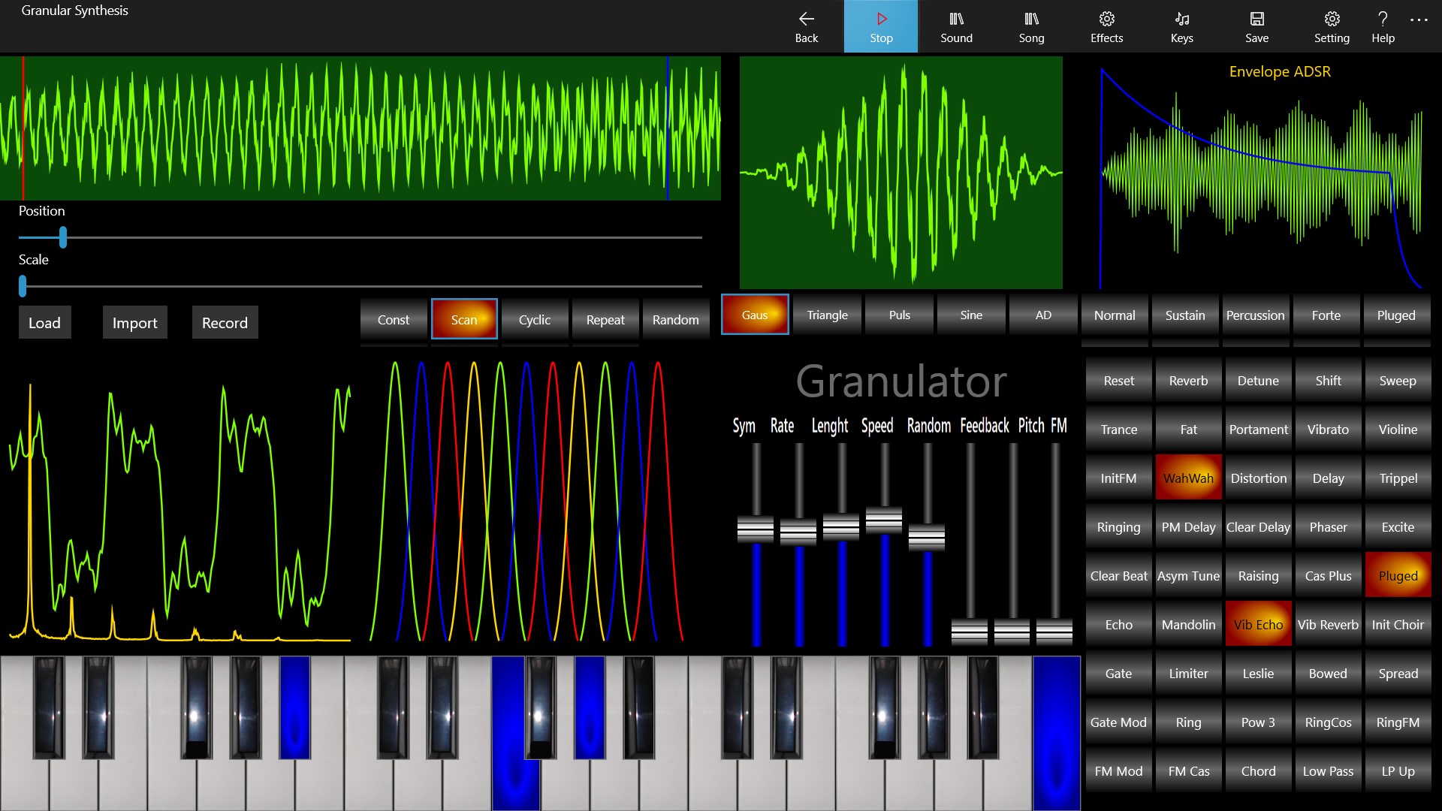
Task: Open the three-dot more options menu
Action: coord(1419,21)
